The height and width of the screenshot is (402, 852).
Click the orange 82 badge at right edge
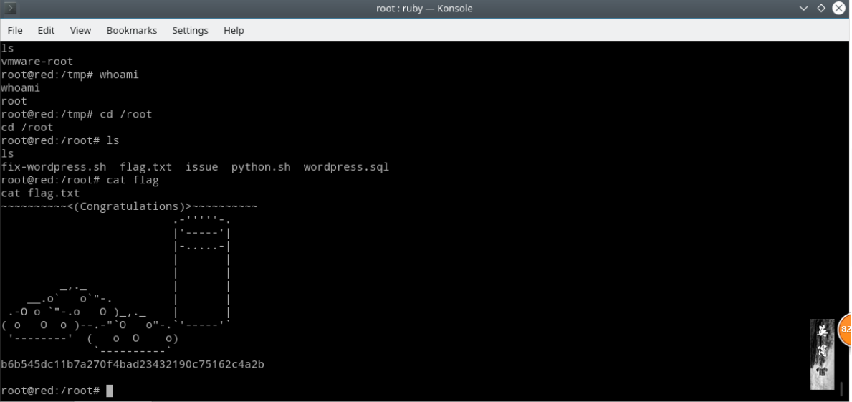[x=846, y=329]
